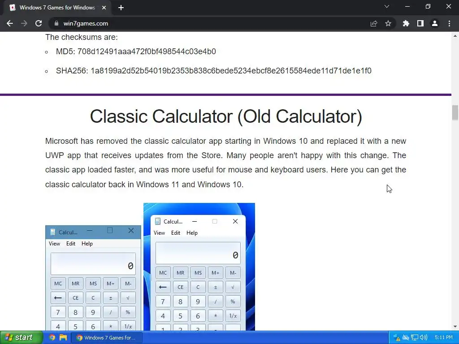Click the MD5 checksum text

click(136, 52)
